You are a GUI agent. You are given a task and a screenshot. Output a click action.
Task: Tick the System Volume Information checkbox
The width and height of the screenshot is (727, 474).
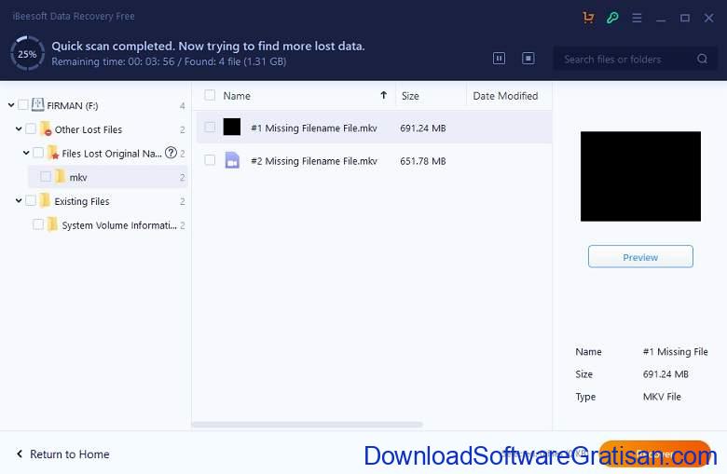point(38,224)
